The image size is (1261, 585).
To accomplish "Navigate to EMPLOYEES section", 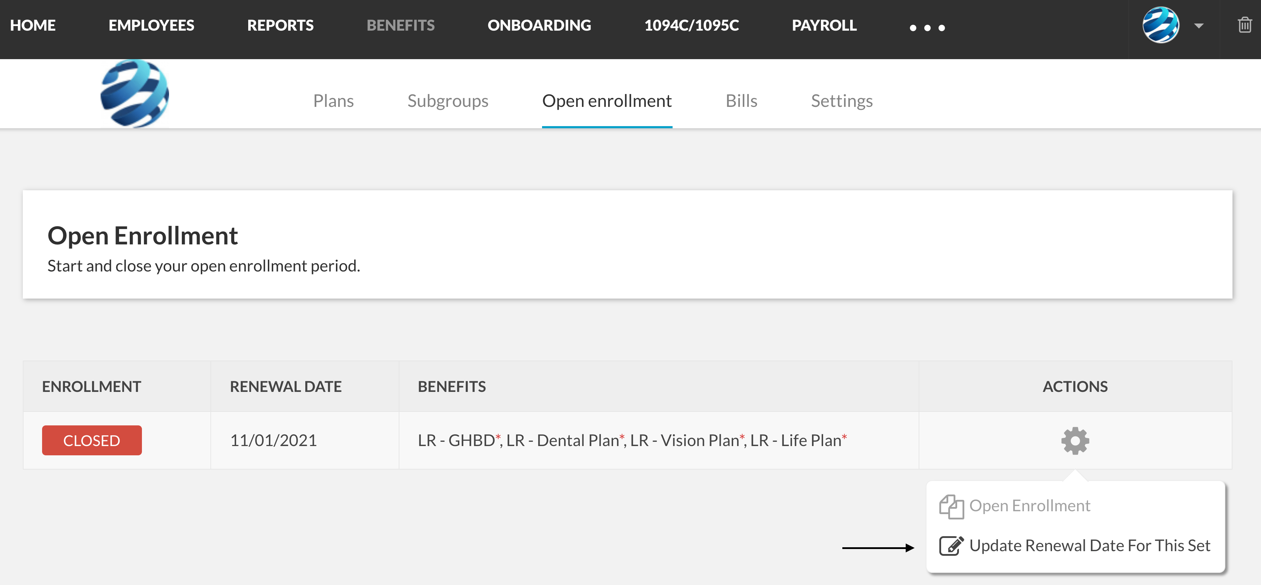I will (152, 25).
